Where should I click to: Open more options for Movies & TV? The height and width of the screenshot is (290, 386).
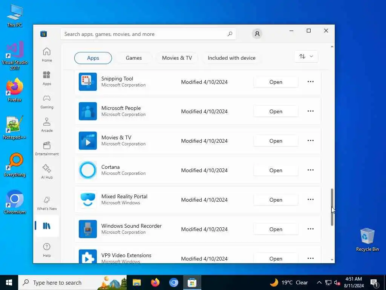(311, 140)
